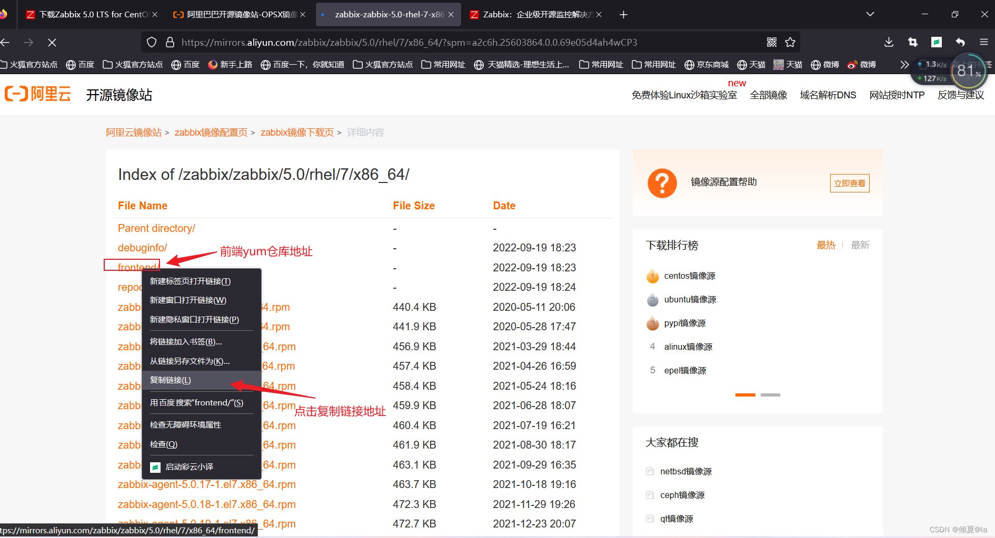
Task: Click the undo-close-tab arrow icon
Action: [x=960, y=42]
